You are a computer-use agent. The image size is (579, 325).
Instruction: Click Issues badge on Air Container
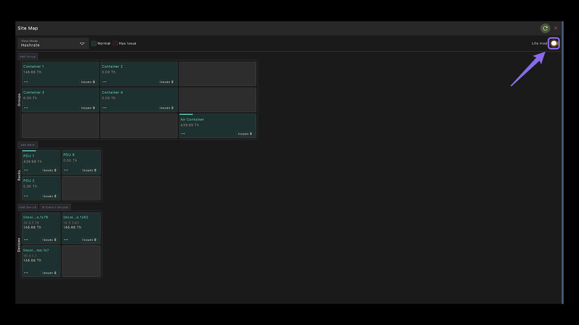point(245,134)
